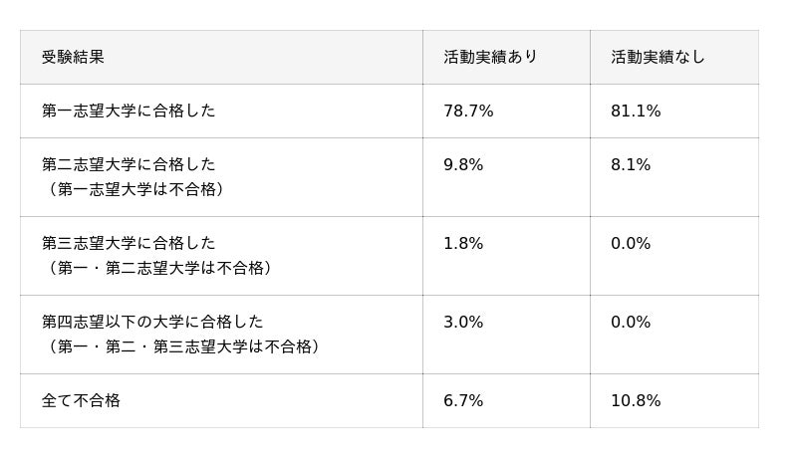
Task: Select 0.0% in the 第三志望 row
Action: [x=631, y=243]
